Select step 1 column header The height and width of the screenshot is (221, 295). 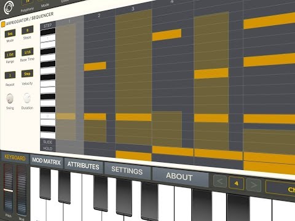pyautogui.click(x=69, y=21)
